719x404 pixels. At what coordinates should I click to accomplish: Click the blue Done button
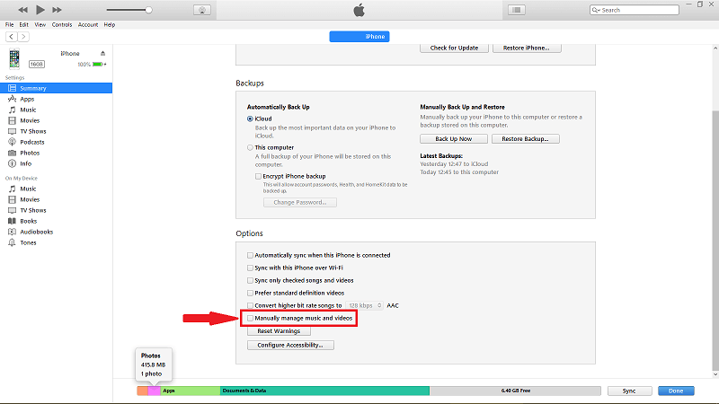click(676, 391)
